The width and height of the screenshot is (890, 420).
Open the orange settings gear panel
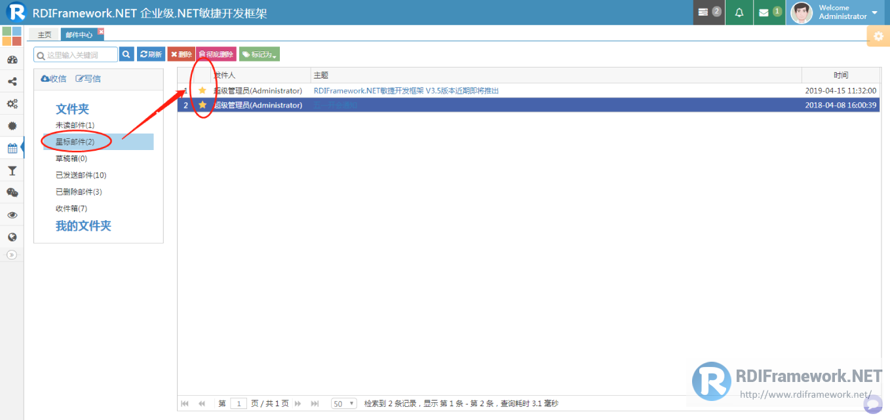click(878, 36)
